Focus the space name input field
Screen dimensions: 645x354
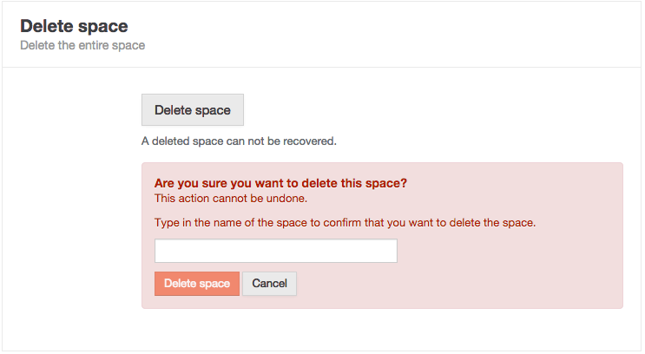(x=275, y=251)
